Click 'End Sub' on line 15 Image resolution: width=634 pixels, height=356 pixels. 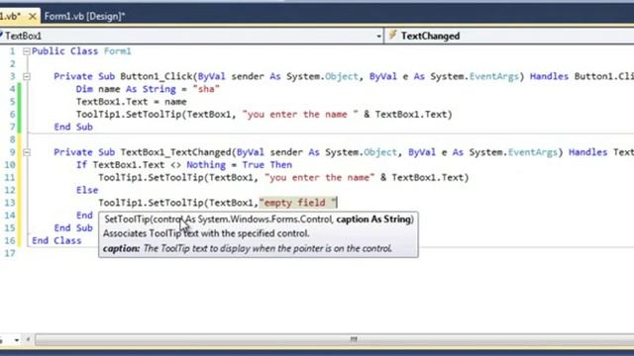coord(73,228)
